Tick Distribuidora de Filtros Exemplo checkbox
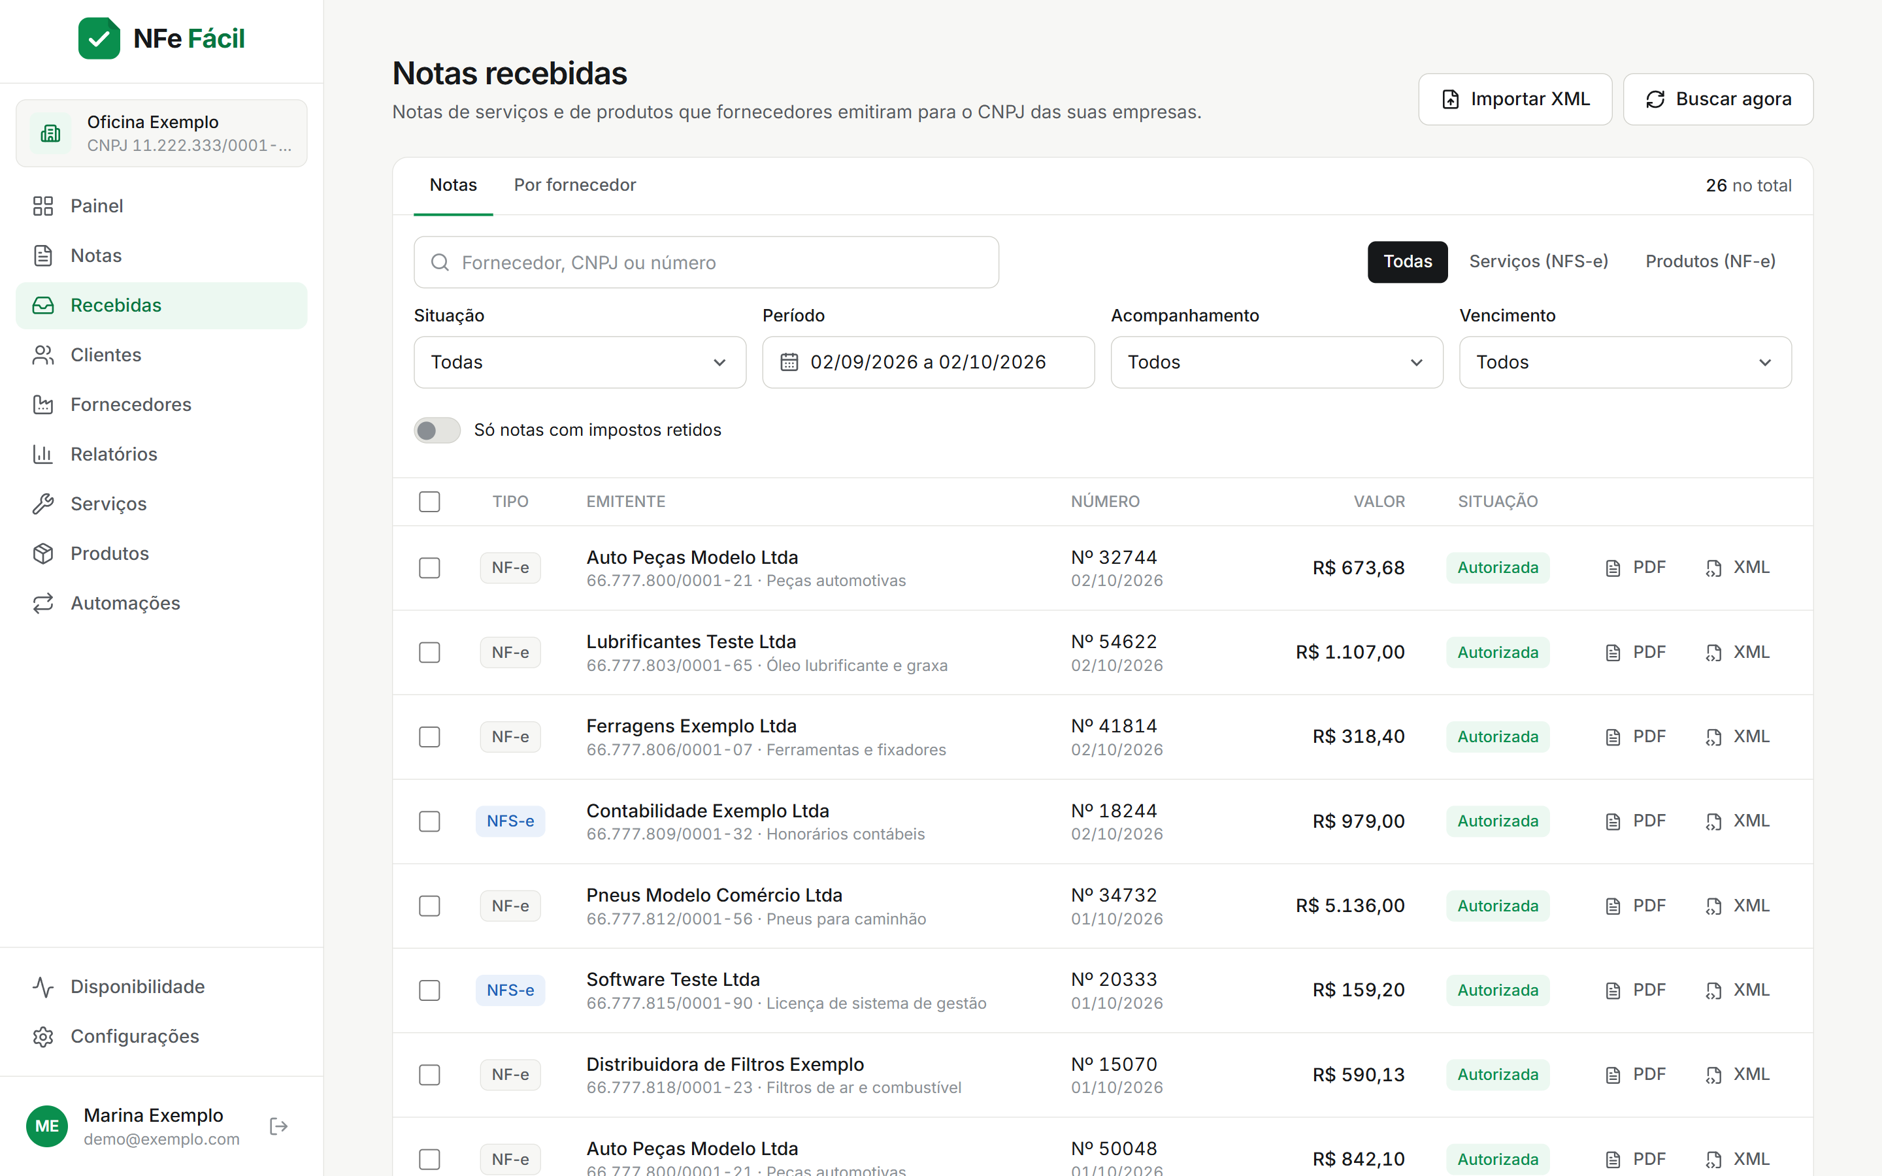 click(429, 1075)
